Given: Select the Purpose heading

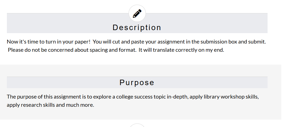Looking at the screenshot, I should tap(137, 83).
